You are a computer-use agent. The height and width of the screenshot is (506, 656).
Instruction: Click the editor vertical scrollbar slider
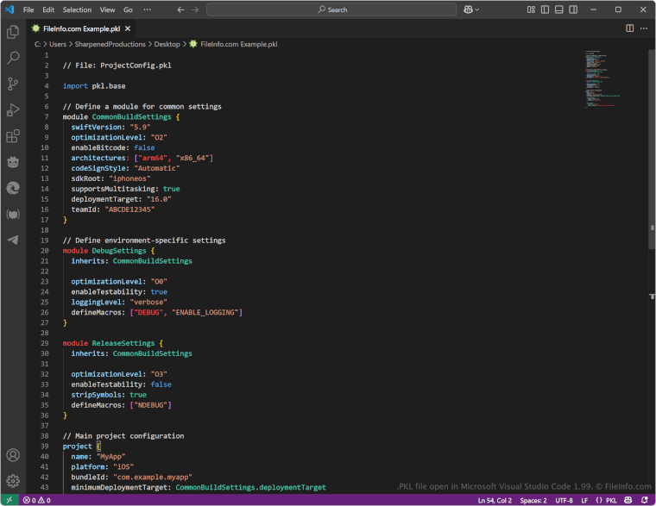point(652,151)
